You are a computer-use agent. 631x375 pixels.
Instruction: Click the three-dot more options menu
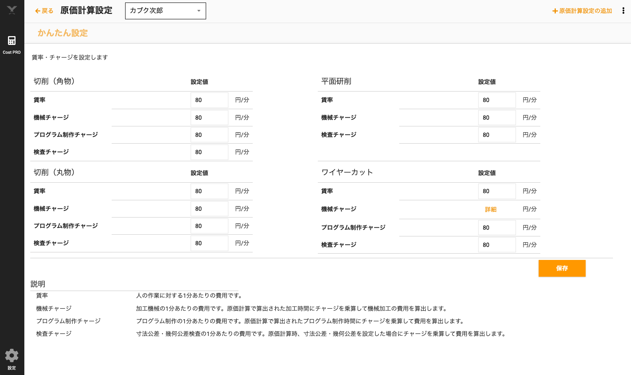click(x=623, y=11)
